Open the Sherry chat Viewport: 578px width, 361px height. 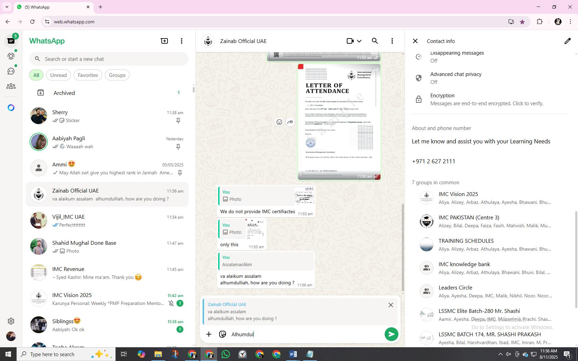pyautogui.click(x=107, y=116)
